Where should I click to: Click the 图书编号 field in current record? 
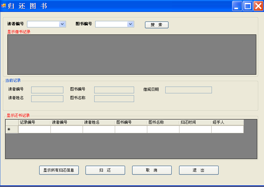click(x=114, y=90)
